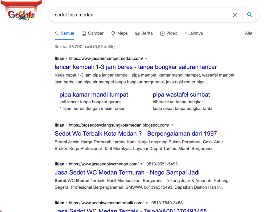The width and height of the screenshot is (268, 212).
Task: Go to the Video results tab
Action: click(x=169, y=33)
